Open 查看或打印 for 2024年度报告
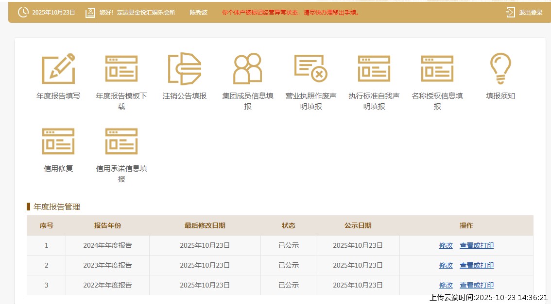The height and width of the screenshot is (304, 551). 477,246
